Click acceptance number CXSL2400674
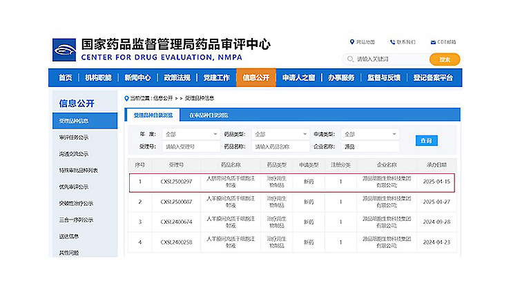This screenshot has width=511, height=288. (176, 222)
